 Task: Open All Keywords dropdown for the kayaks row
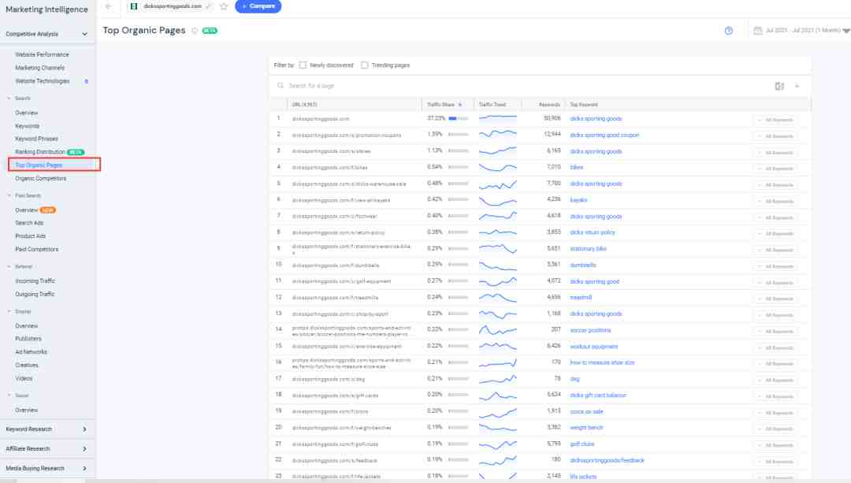coord(776,202)
